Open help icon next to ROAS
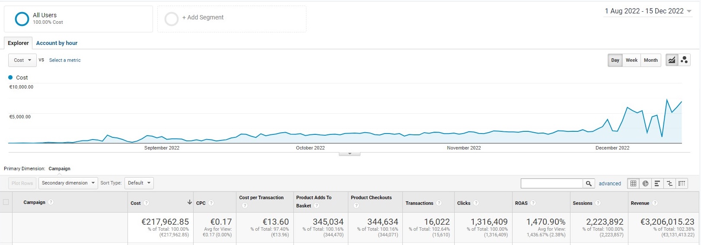 (533, 203)
